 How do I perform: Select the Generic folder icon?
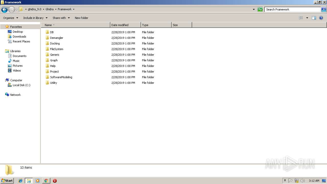(x=47, y=55)
